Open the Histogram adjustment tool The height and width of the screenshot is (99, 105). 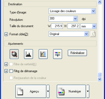[x=29, y=54]
